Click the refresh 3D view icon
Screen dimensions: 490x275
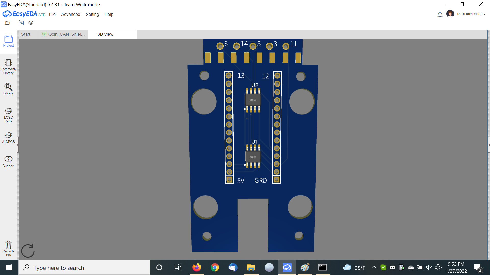tap(28, 251)
